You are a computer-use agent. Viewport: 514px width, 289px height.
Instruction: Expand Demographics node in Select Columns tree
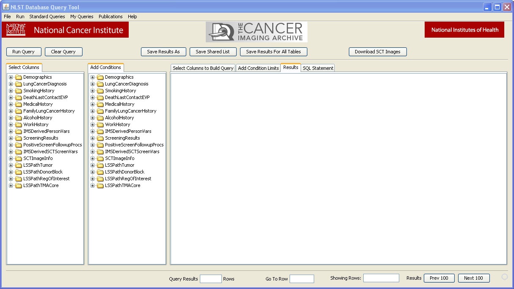click(x=11, y=77)
